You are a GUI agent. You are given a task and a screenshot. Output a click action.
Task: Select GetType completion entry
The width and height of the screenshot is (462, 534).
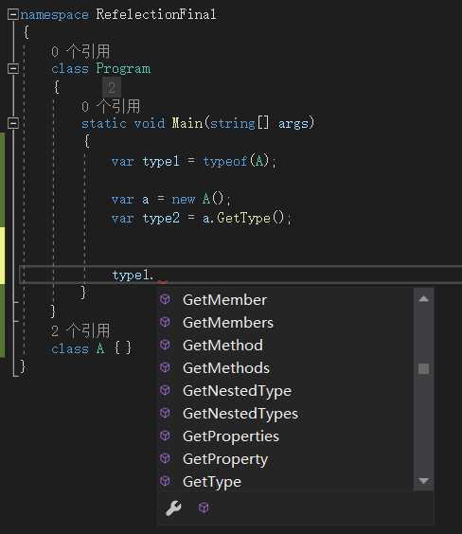tap(285, 482)
